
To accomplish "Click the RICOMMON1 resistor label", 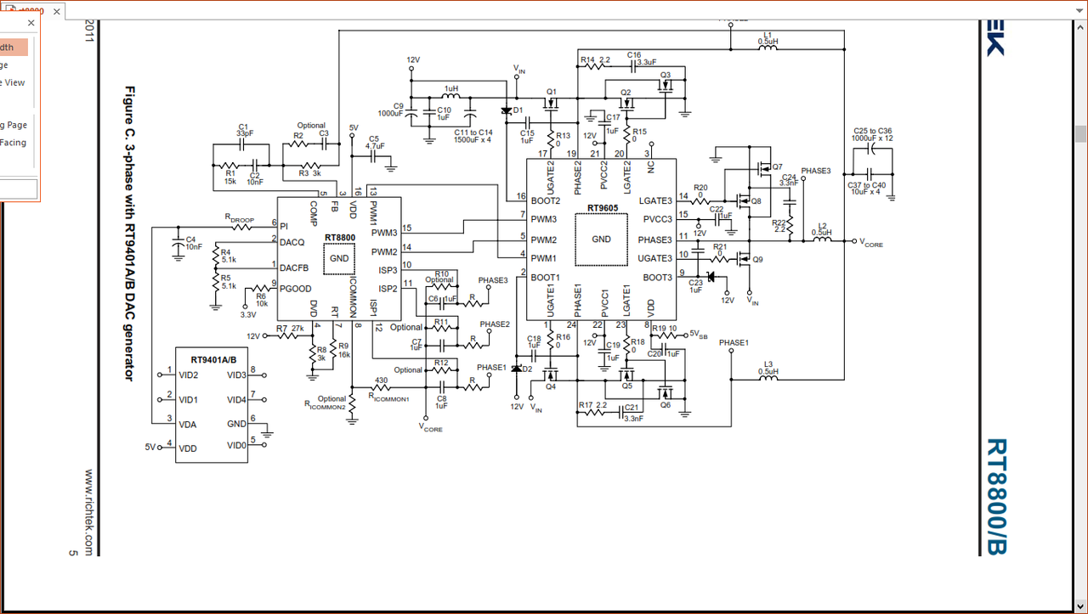I will [x=390, y=397].
